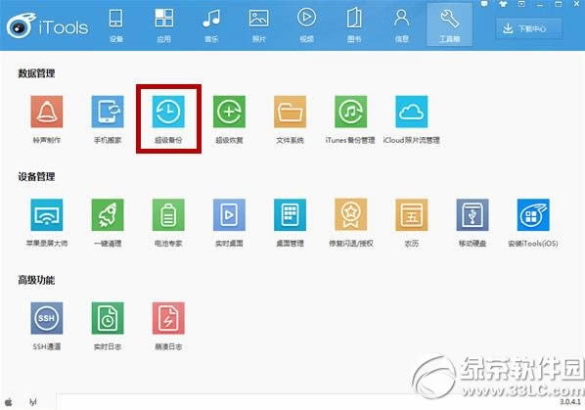Screen dimensions: 585x410
Task: Click the 数据管理 section heading
Action: tap(36, 73)
